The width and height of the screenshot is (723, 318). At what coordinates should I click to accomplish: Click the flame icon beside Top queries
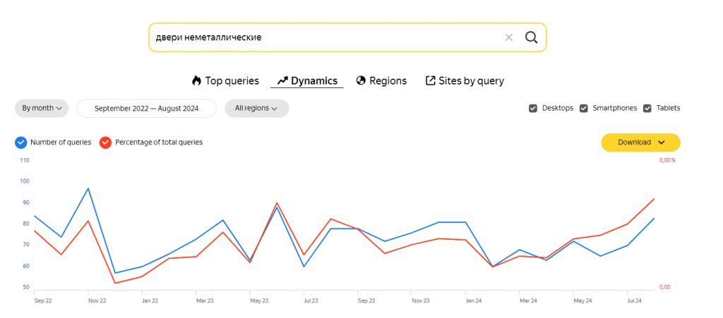196,81
